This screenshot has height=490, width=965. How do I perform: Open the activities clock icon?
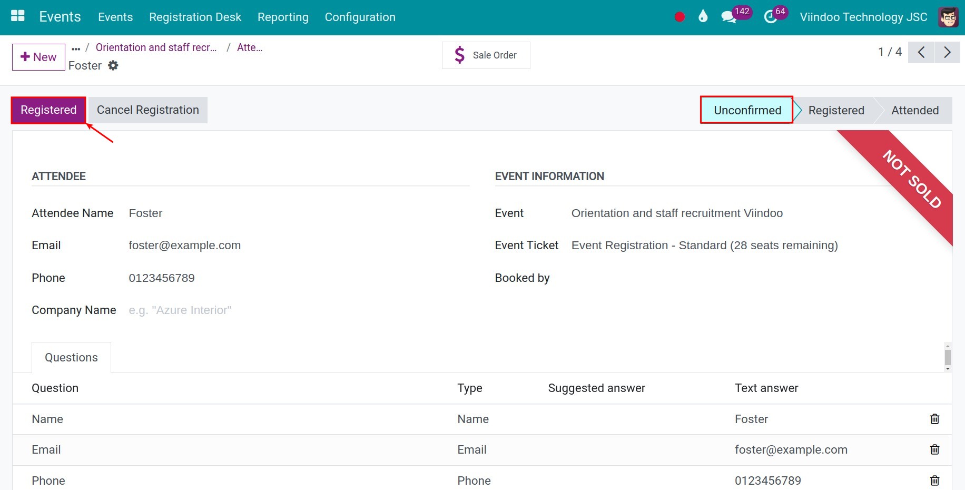(770, 17)
